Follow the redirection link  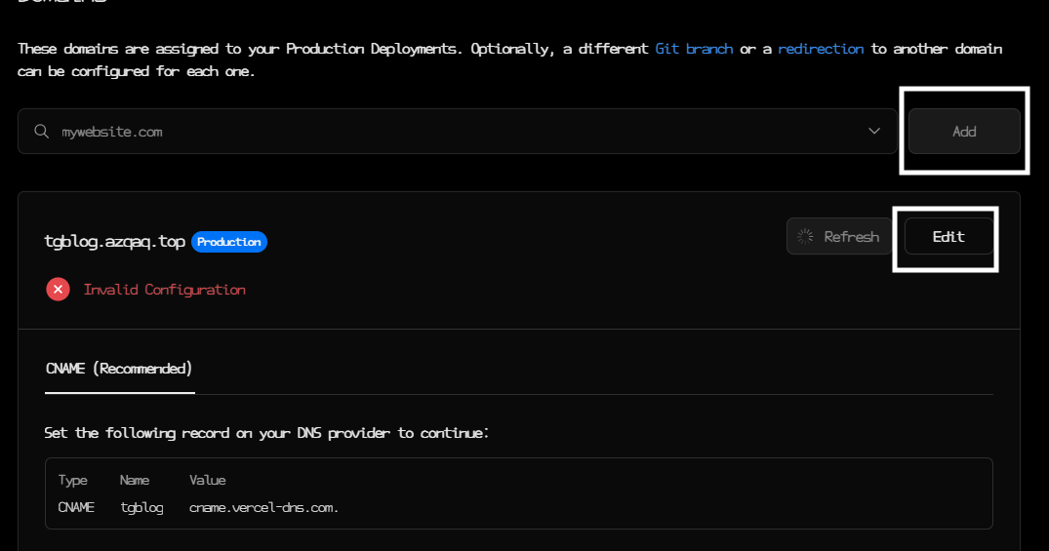click(821, 49)
